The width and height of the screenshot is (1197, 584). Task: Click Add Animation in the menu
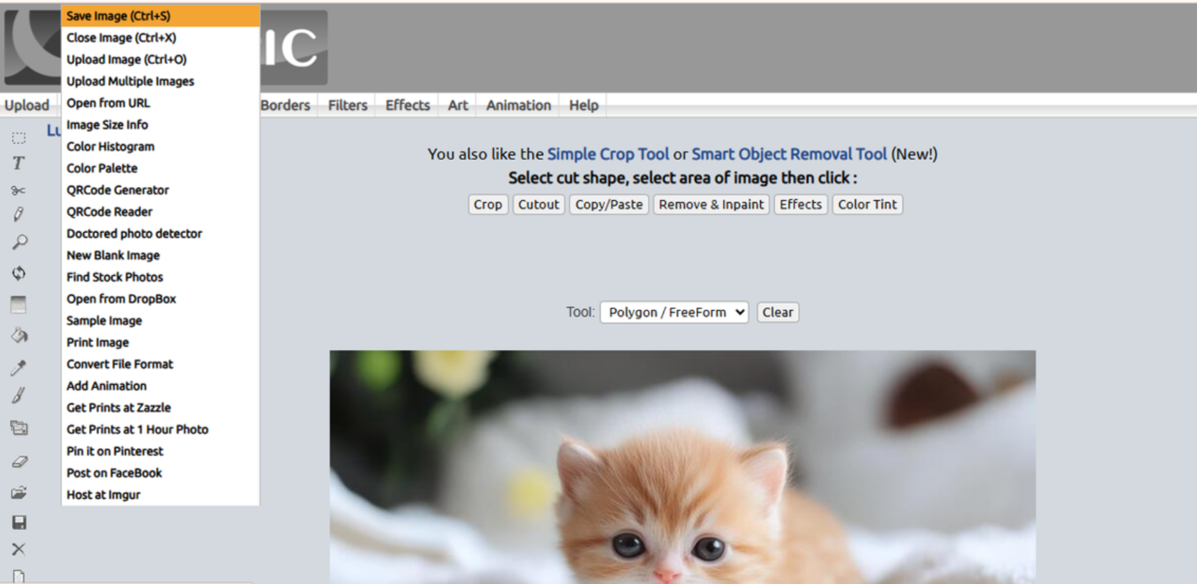click(x=160, y=386)
